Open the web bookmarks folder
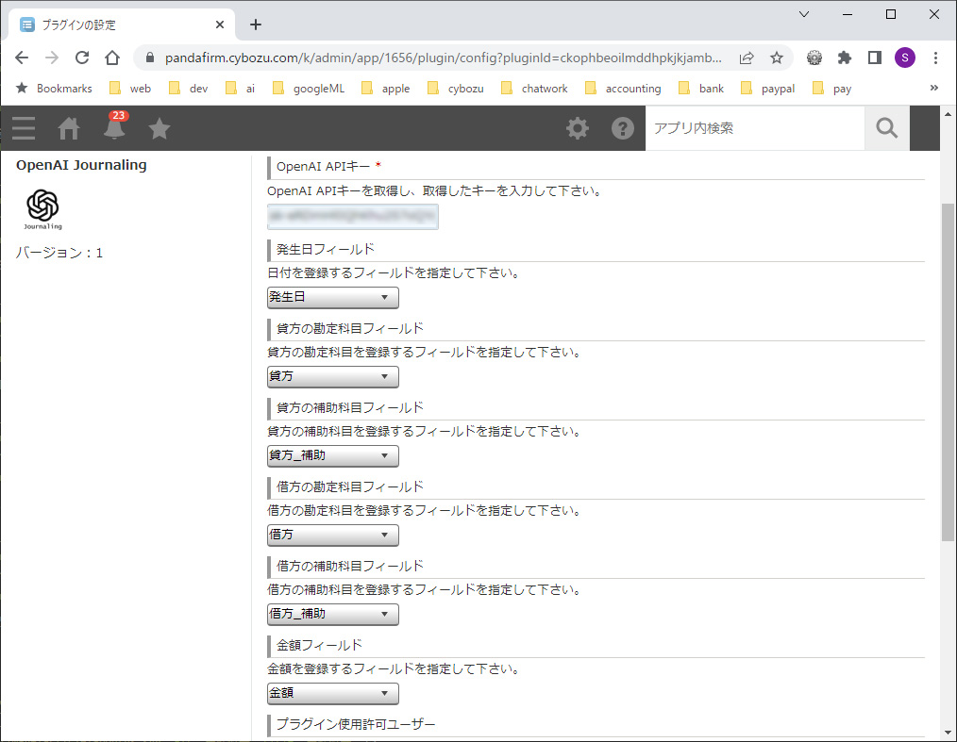This screenshot has width=957, height=742. coord(130,89)
